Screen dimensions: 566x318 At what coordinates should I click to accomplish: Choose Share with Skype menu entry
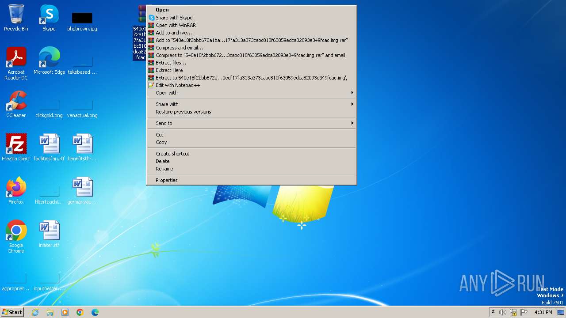tap(252, 18)
